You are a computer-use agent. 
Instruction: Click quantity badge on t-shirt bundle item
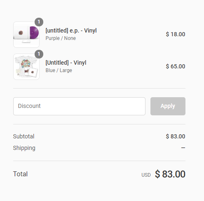[39, 54]
